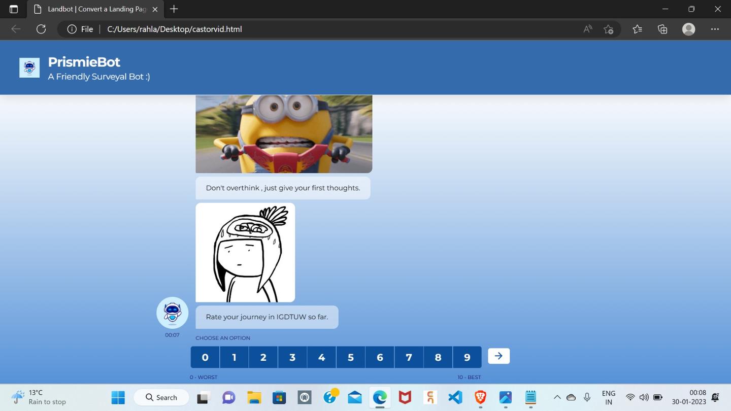
Task: Open the volume speaker tray icon
Action: click(x=644, y=397)
